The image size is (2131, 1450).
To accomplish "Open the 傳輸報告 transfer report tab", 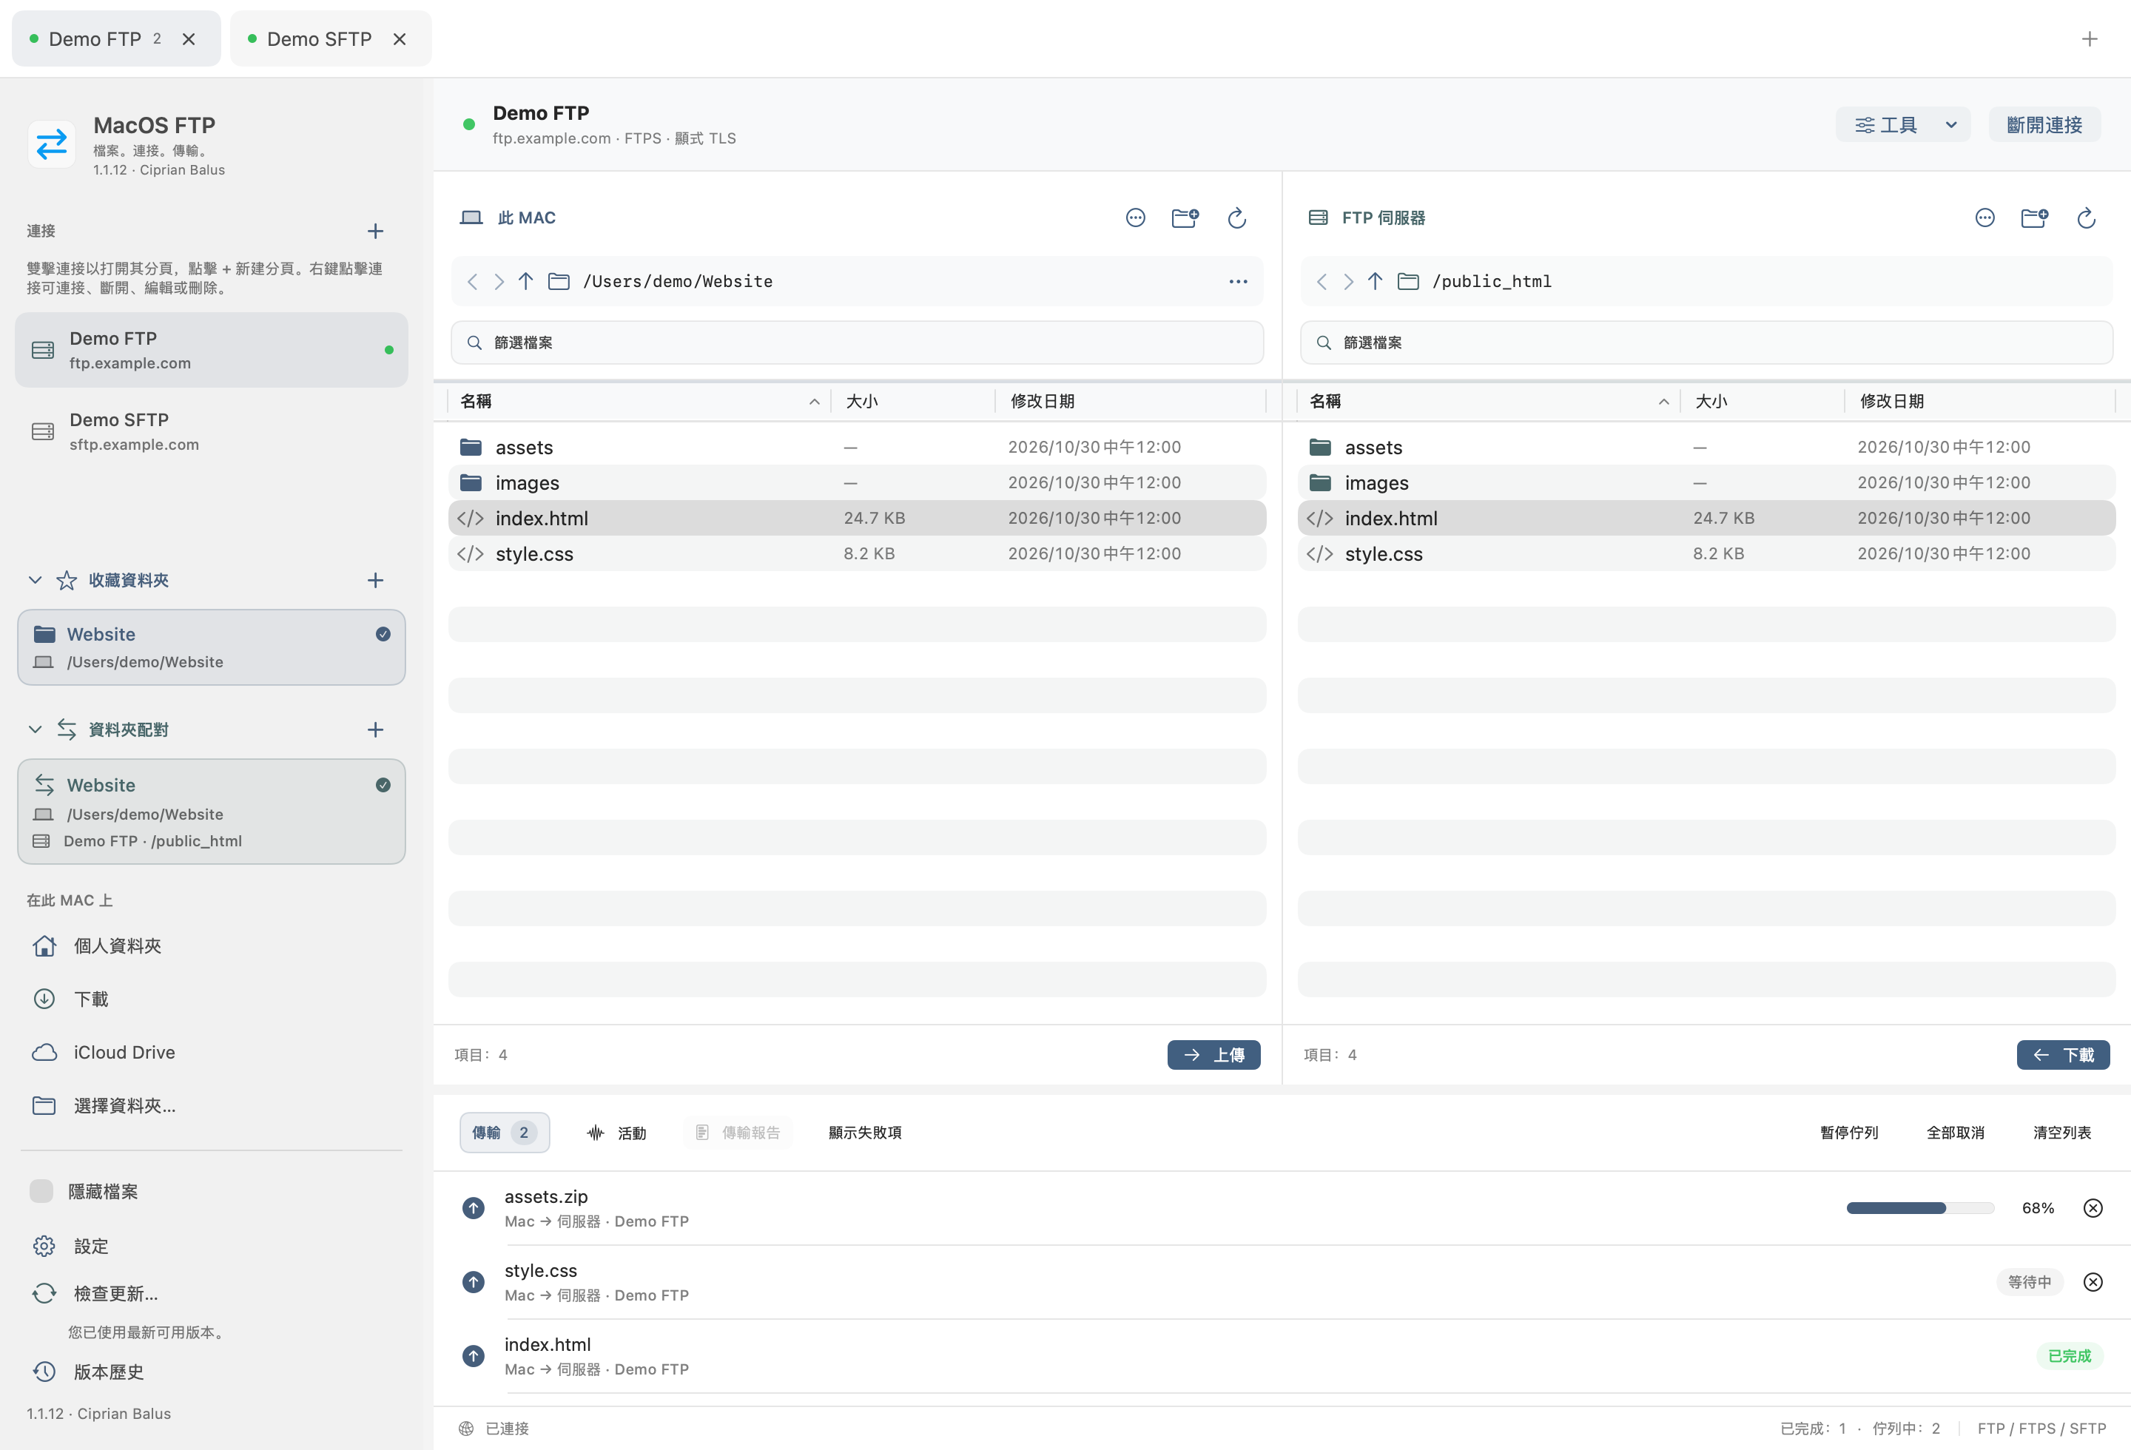I will click(737, 1133).
